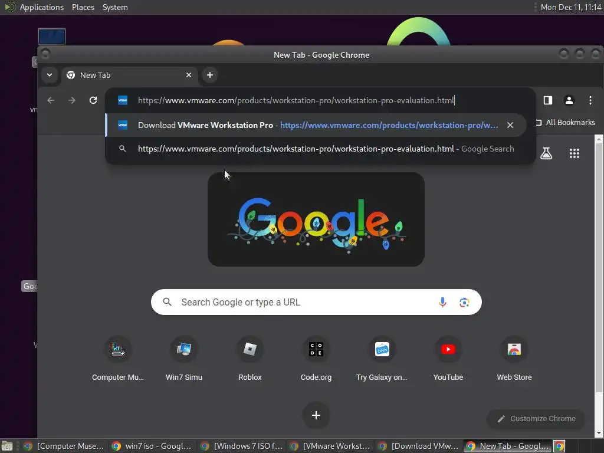Click the clock showing Mon Dec 11
The image size is (604, 453).
click(571, 7)
